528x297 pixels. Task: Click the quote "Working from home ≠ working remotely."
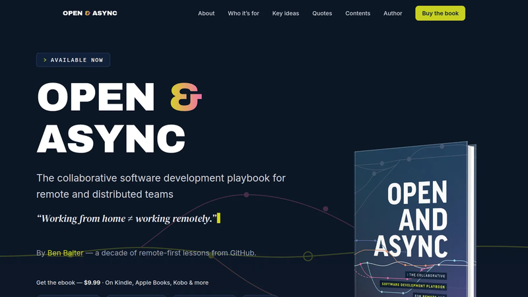coord(127,218)
